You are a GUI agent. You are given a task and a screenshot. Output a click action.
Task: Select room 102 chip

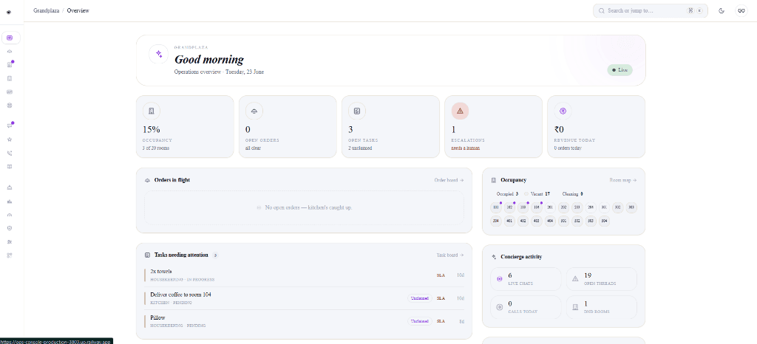(509, 207)
